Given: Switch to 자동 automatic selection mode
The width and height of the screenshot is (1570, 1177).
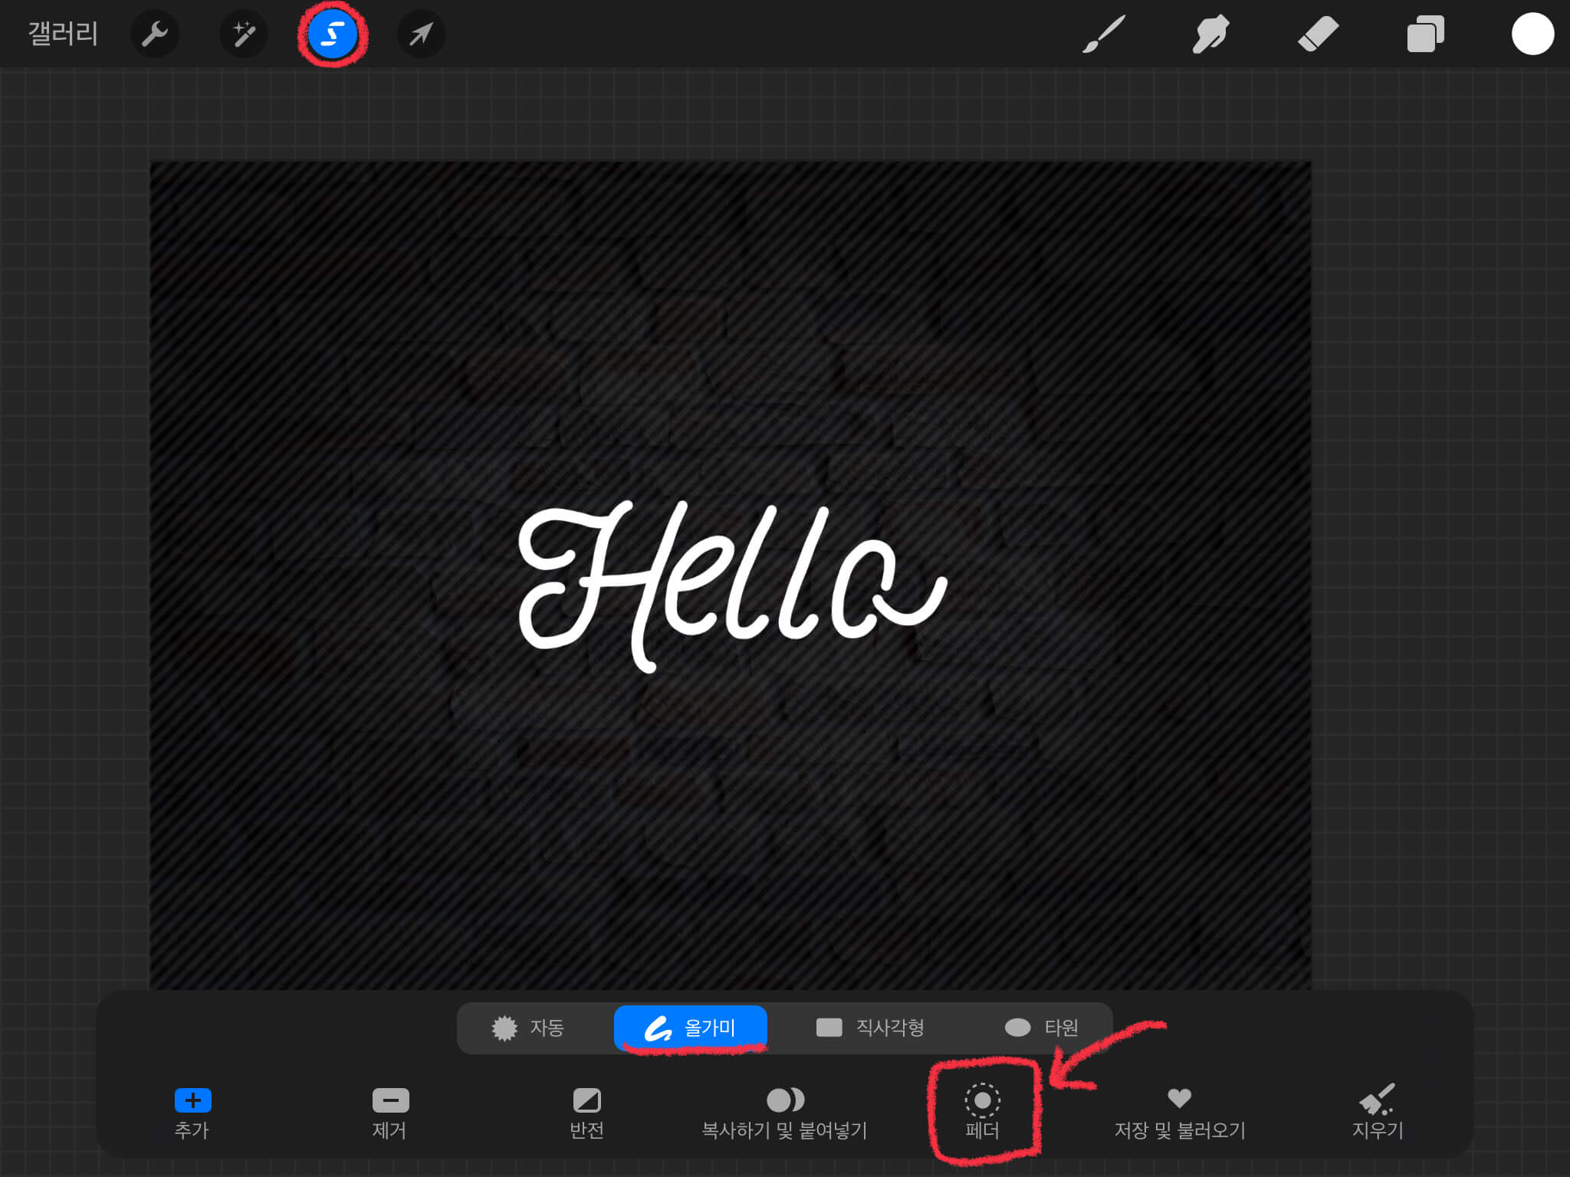Looking at the screenshot, I should pos(528,1028).
